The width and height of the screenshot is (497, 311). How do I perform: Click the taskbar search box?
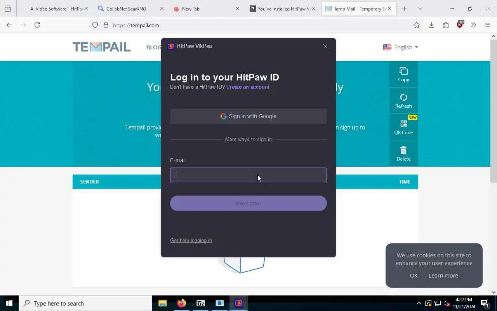pos(85,303)
